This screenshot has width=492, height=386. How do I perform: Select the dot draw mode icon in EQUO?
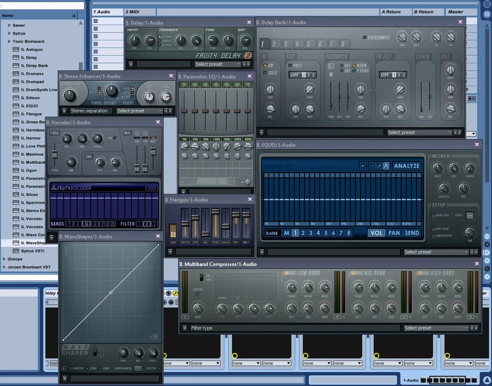tap(372, 166)
